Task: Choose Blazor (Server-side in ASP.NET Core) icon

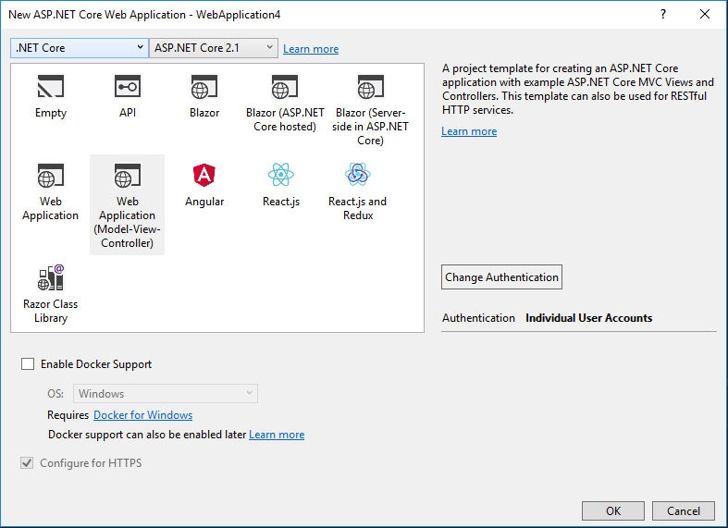Action: (370, 86)
